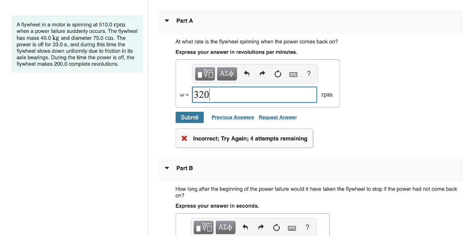Open help question mark in Part B

[308, 227]
